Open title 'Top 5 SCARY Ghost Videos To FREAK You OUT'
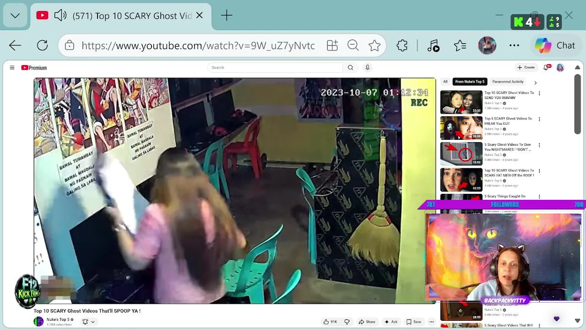This screenshot has height=330, width=586. [x=508, y=121]
